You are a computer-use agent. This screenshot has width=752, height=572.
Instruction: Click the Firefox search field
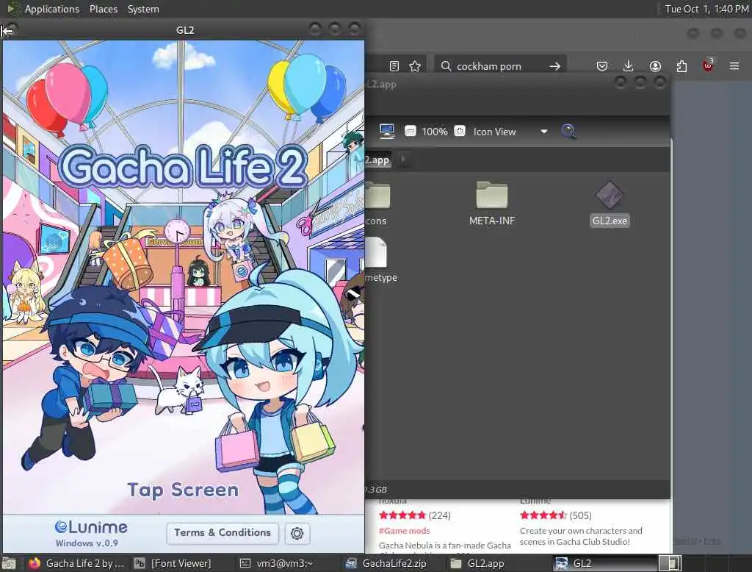click(x=499, y=66)
